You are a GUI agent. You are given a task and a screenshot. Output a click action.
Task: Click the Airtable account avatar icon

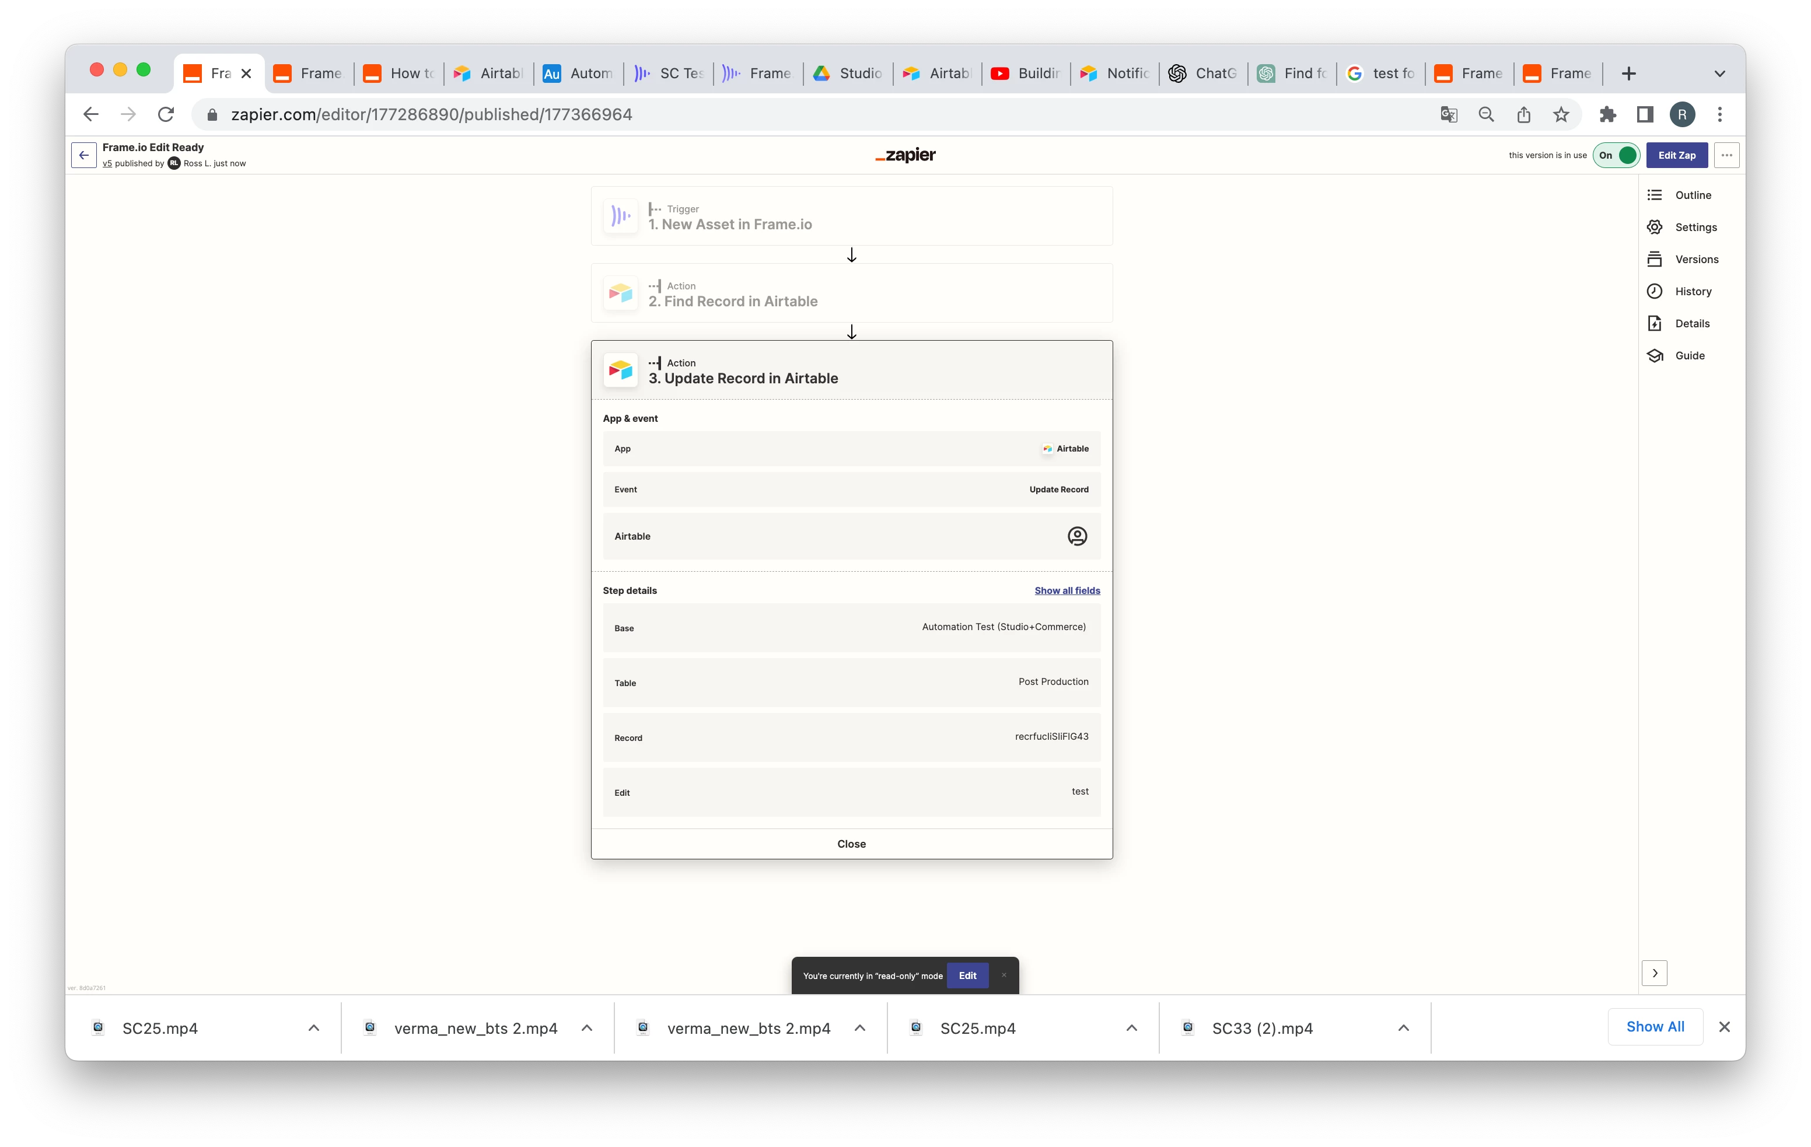coord(1077,536)
